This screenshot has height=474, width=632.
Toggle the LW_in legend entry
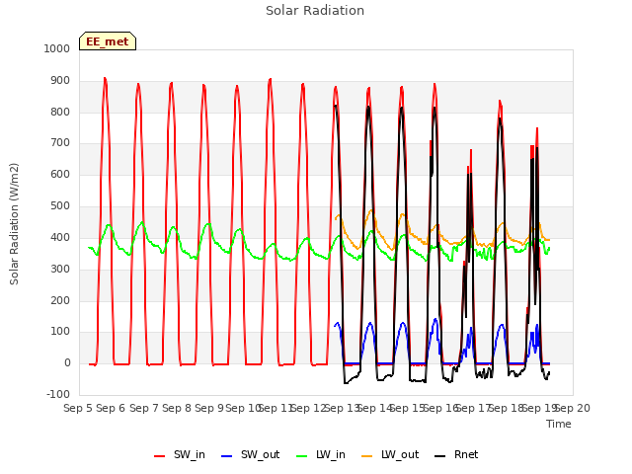click(321, 455)
